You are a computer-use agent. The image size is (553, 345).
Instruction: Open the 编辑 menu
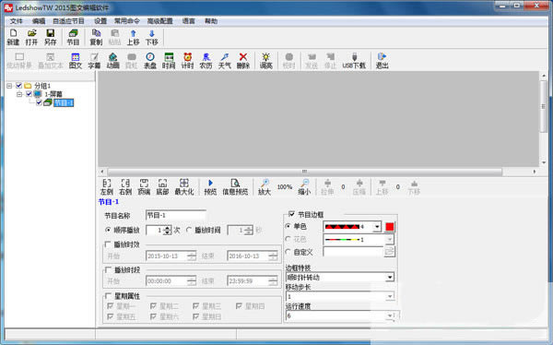pos(39,21)
